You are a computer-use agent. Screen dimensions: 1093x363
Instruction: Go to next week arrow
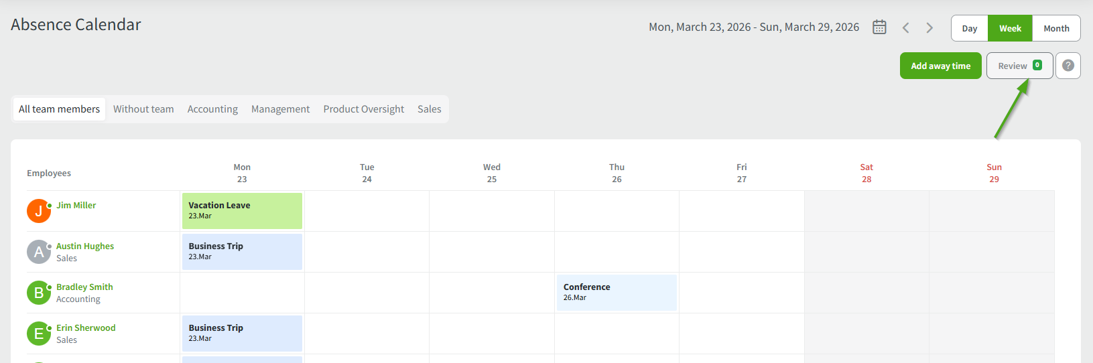tap(929, 27)
